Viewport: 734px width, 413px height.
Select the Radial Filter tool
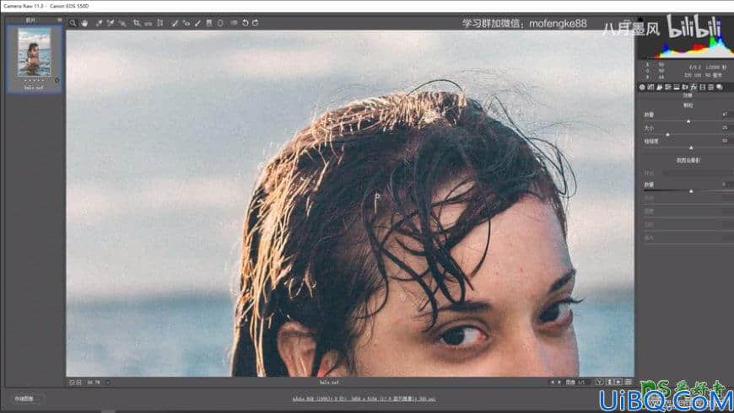pos(220,23)
